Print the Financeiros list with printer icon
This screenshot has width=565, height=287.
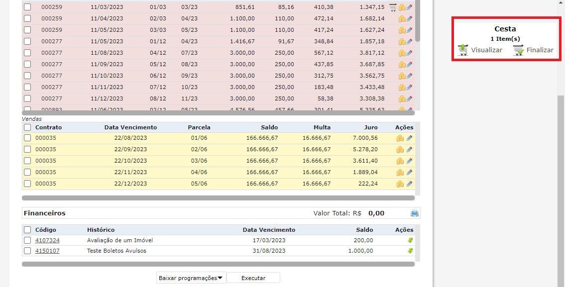point(414,213)
